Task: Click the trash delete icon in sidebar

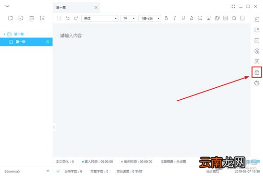Action: click(x=32, y=18)
